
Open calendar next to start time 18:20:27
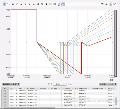tap(19, 84)
